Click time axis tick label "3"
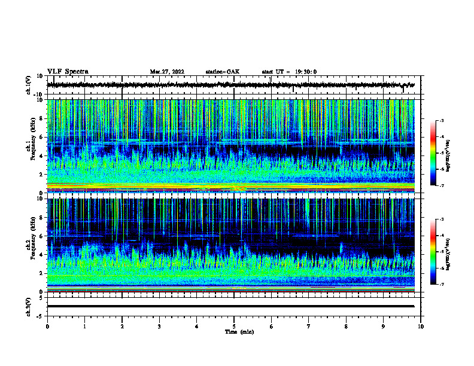Screen dimensions: 474x366 point(159,327)
